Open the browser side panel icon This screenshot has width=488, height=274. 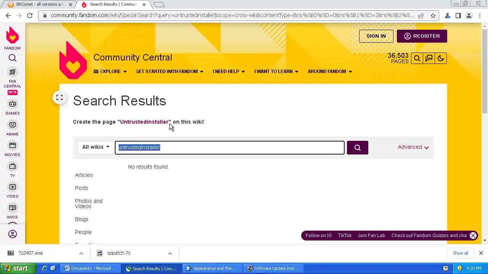[x=458, y=16]
